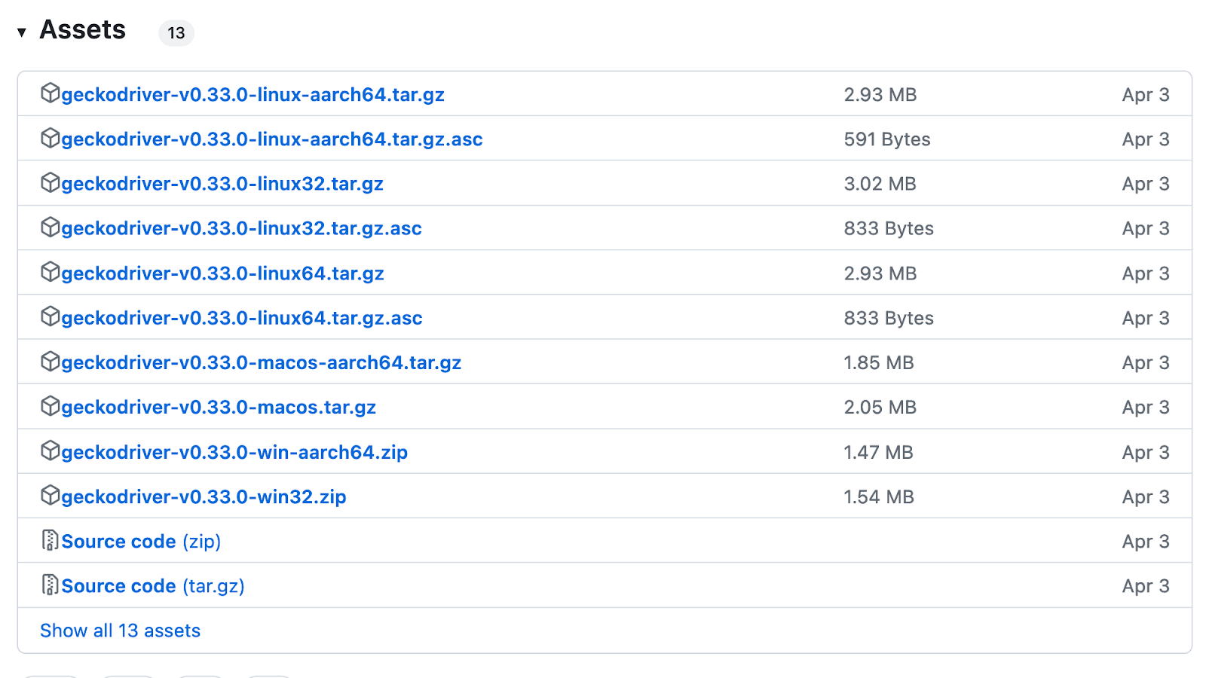This screenshot has width=1206, height=678.
Task: Click the Assets count badge 13
Action: (176, 33)
